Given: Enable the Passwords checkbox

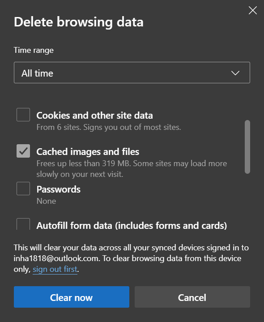Looking at the screenshot, I should 23,189.
